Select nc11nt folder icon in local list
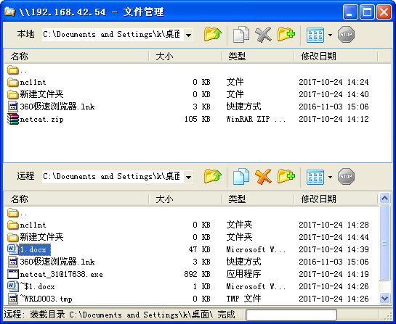 (x=13, y=82)
